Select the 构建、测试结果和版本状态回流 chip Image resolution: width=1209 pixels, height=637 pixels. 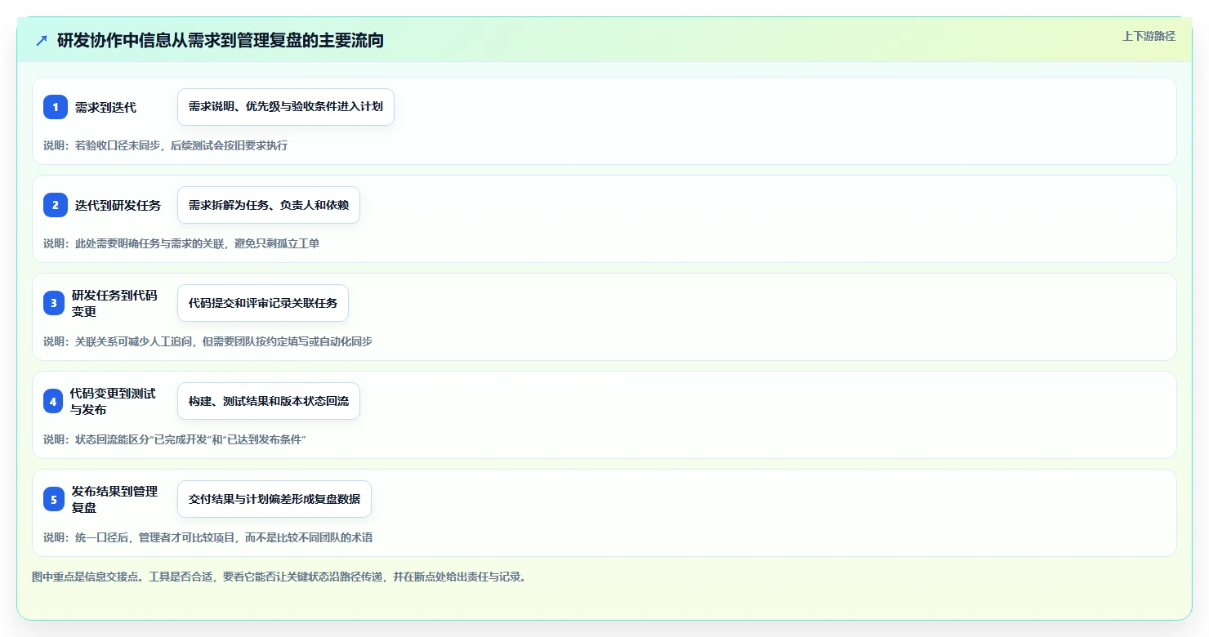[269, 401]
